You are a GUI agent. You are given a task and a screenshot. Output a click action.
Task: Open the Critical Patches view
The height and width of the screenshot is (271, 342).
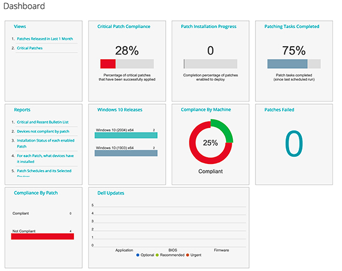coord(29,48)
